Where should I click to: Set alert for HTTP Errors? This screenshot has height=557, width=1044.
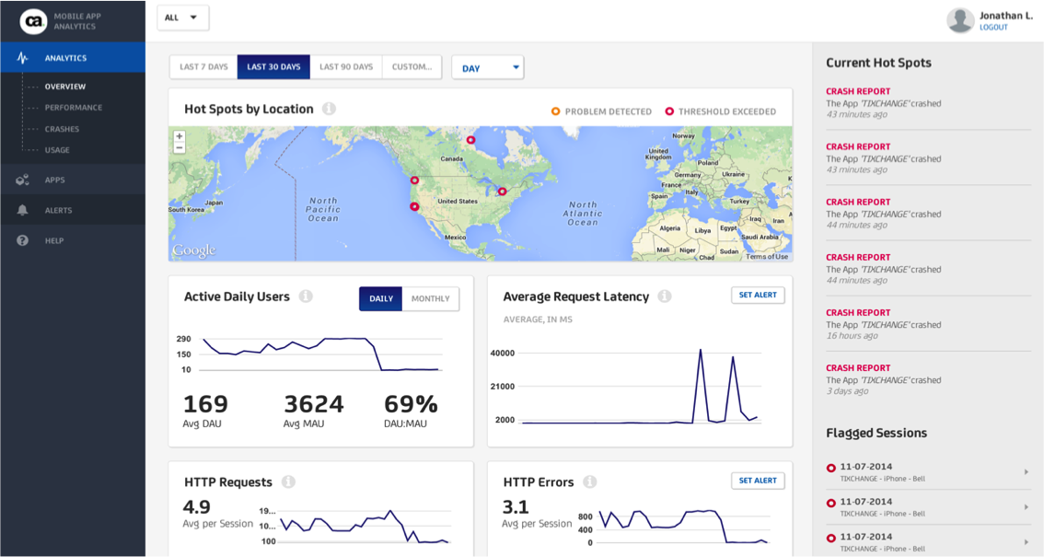click(758, 481)
